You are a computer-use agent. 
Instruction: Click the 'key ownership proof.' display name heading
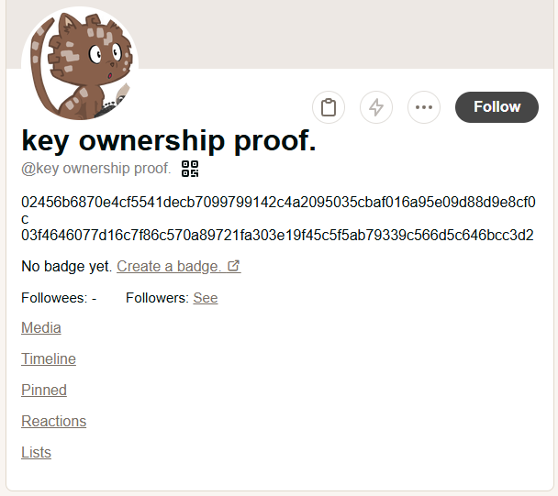coord(169,140)
